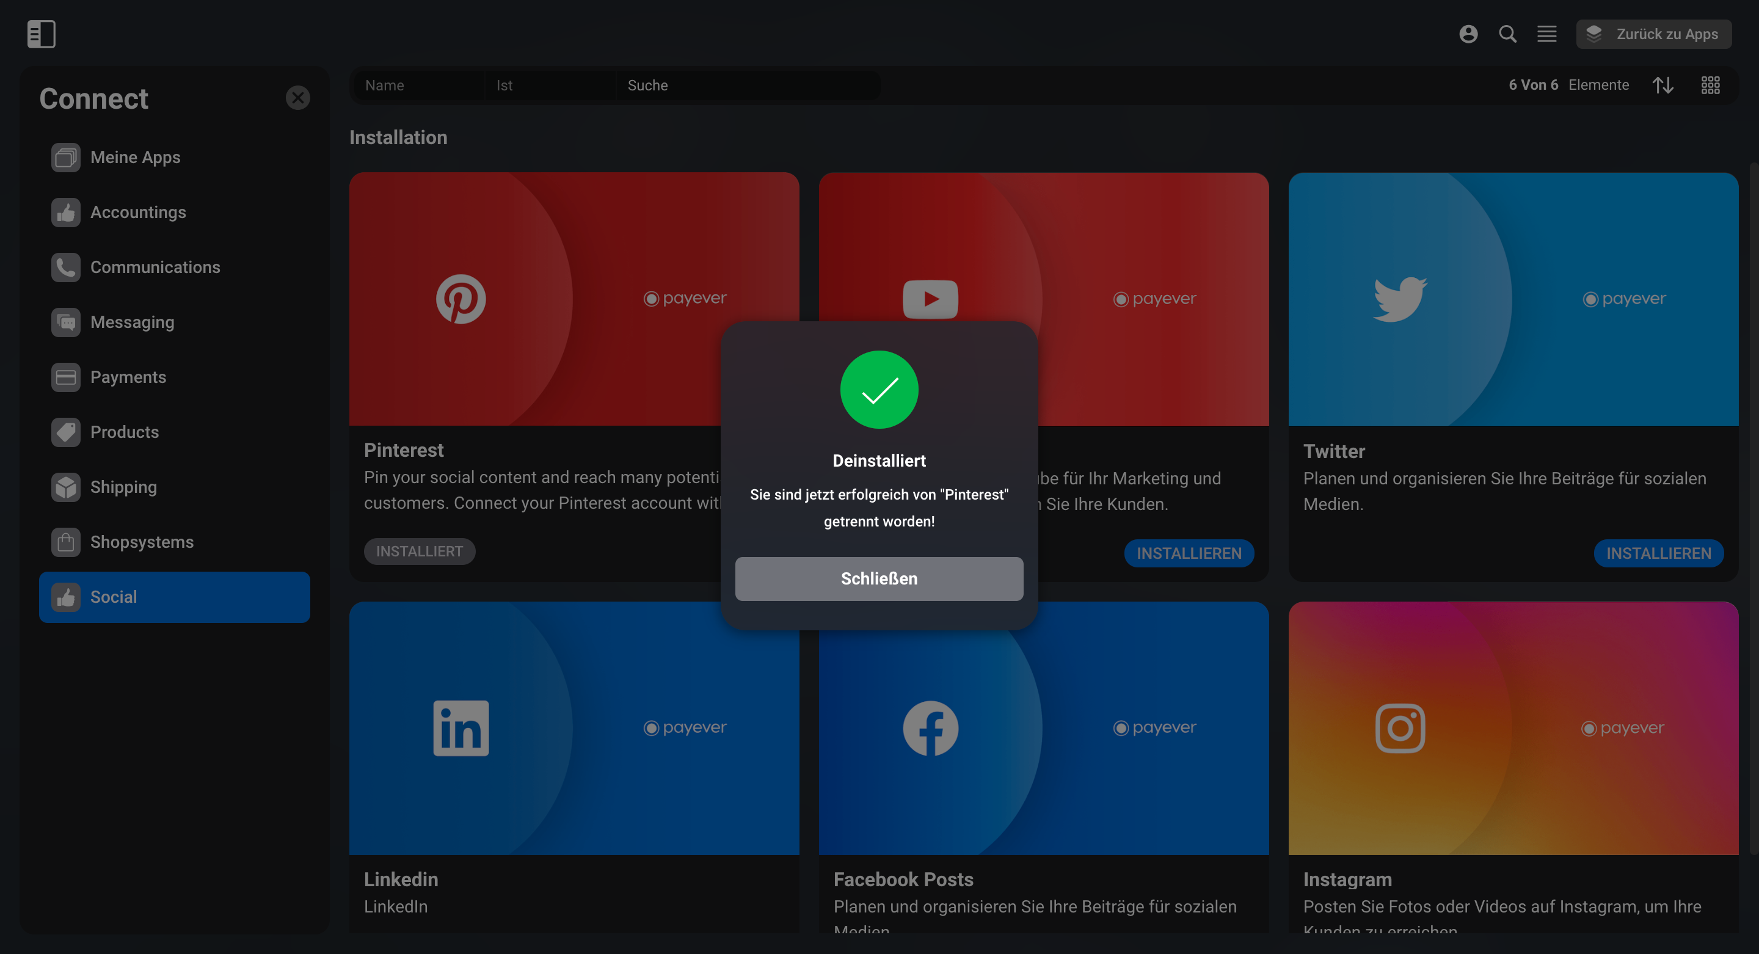The height and width of the screenshot is (954, 1759).
Task: Click the Suche search field
Action: (748, 86)
